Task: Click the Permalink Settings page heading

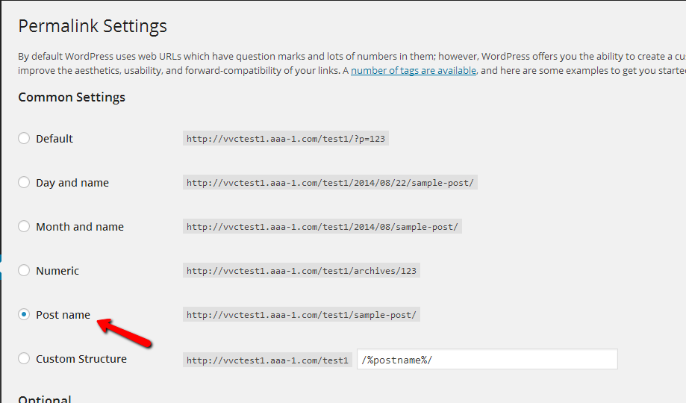Action: coord(93,26)
